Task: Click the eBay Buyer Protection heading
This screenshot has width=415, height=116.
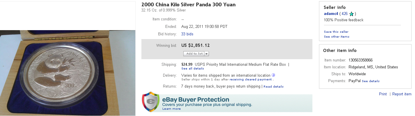Action: (x=195, y=100)
